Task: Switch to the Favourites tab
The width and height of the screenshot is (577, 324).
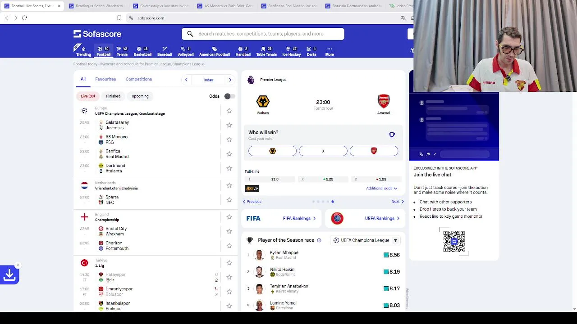Action: coord(105,79)
